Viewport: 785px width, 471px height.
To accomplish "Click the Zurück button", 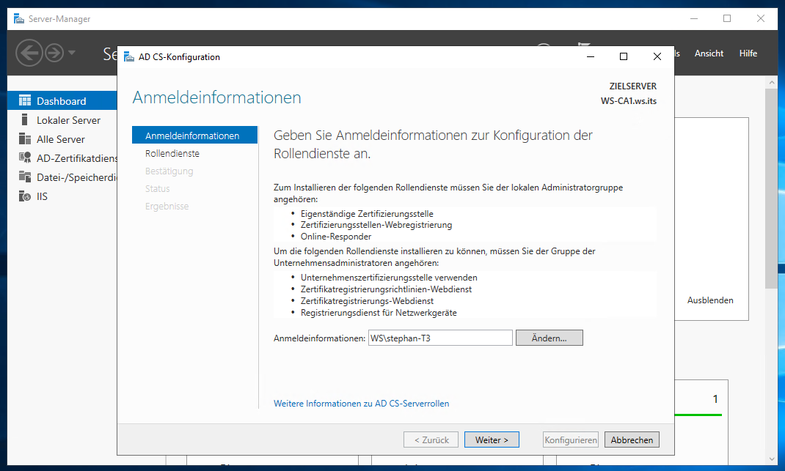I will point(431,440).
